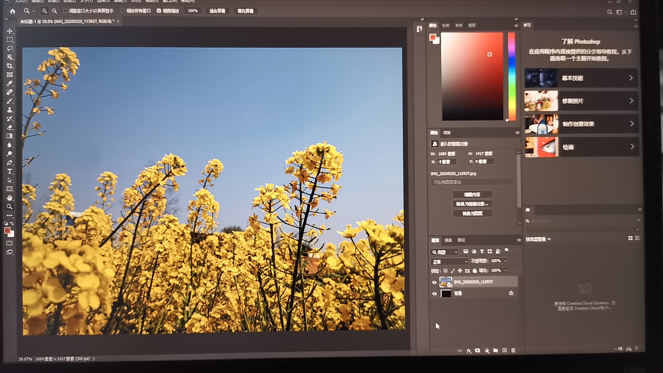Select the Crop tool
Viewport: 663px width, 373px height.
pyautogui.click(x=10, y=66)
